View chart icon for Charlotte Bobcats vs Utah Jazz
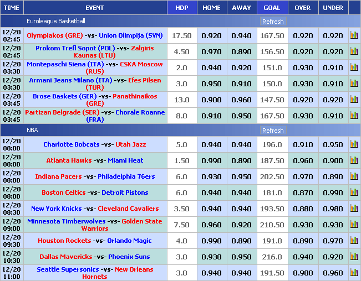The width and height of the screenshot is (361, 281). [354, 144]
